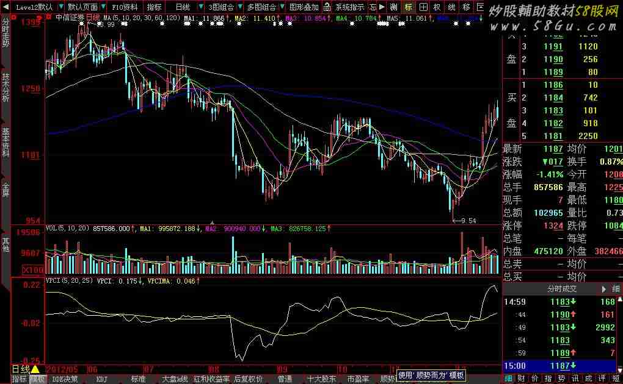Screen dimensions: 623x384
Task: Click the small red square by 中信证券
Action: [49, 18]
